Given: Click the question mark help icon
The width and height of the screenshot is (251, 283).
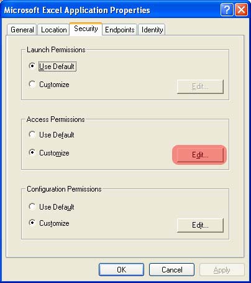Looking at the screenshot, I should tap(227, 9).
